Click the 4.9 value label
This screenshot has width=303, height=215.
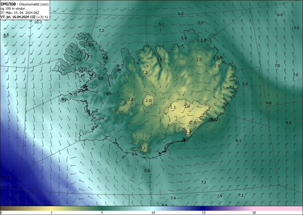[x=288, y=123]
